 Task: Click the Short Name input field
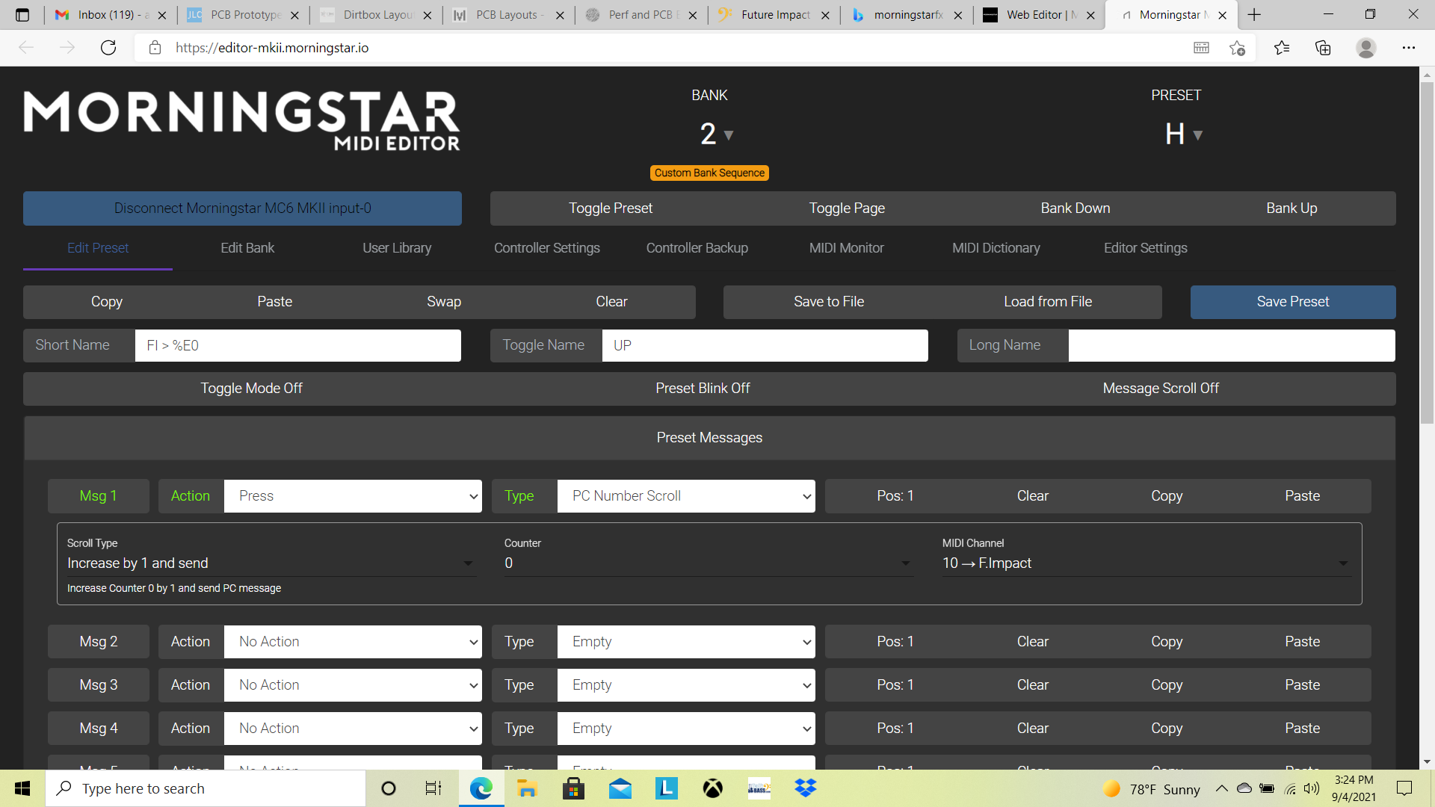[x=298, y=345]
